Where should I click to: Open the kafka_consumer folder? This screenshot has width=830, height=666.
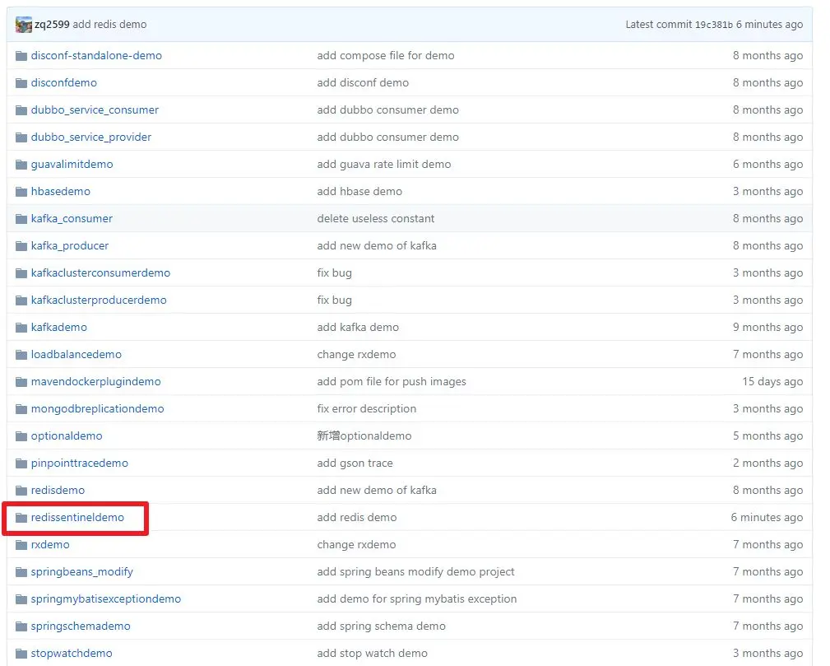[72, 218]
